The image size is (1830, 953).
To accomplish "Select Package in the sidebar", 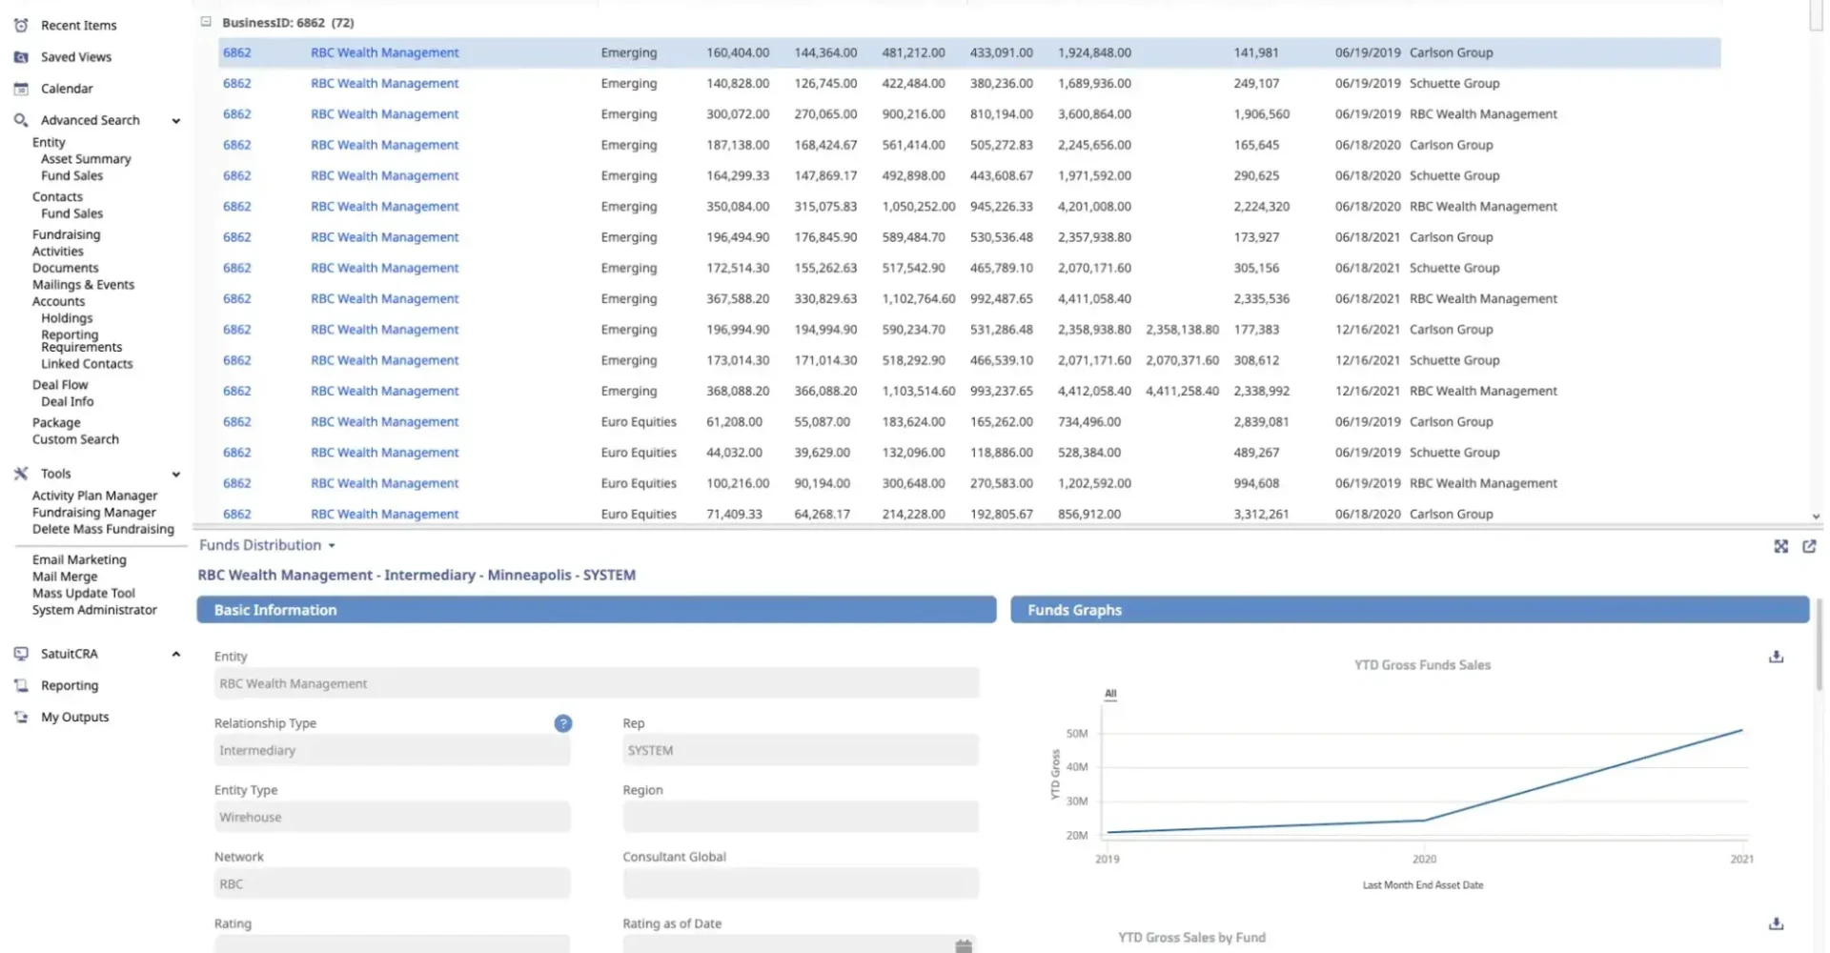I will tap(56, 423).
